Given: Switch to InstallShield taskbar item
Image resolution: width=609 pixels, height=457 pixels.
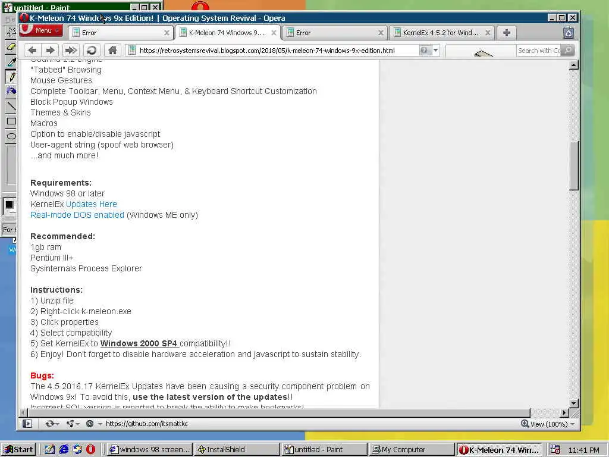Looking at the screenshot, I should click(237, 449).
